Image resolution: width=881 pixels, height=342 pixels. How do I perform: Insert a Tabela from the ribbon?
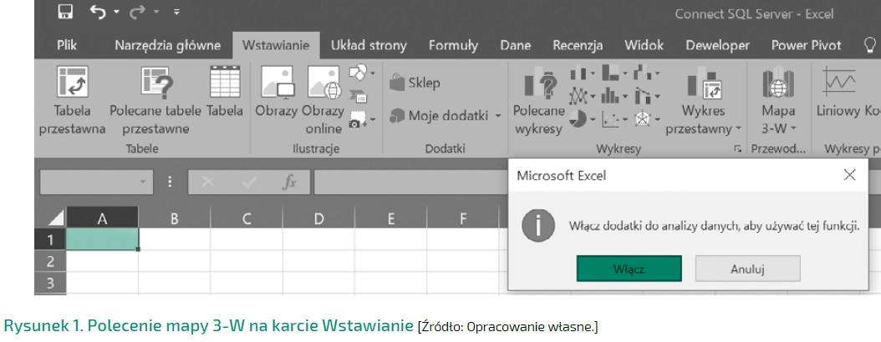(223, 83)
